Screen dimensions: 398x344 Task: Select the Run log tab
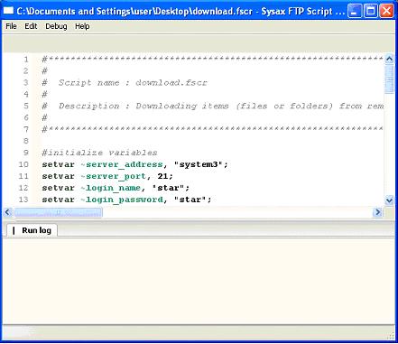[x=32, y=230]
